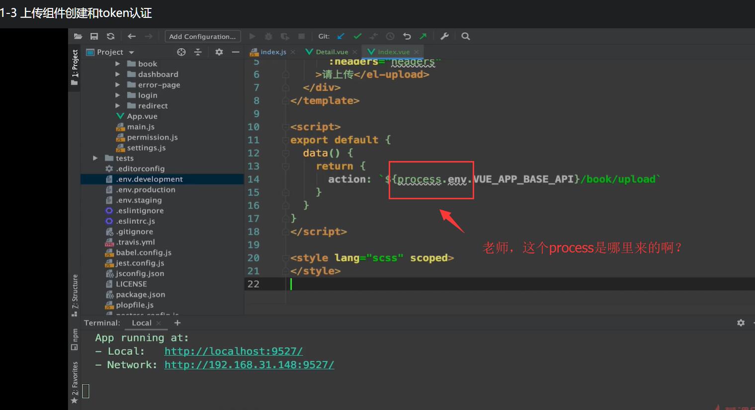Click the Run play icon
The image size is (755, 410).
tap(252, 36)
